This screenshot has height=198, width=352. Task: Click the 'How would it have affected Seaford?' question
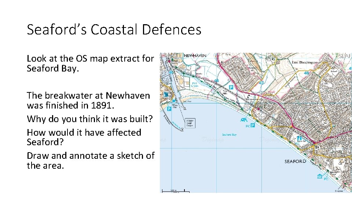coord(84,137)
